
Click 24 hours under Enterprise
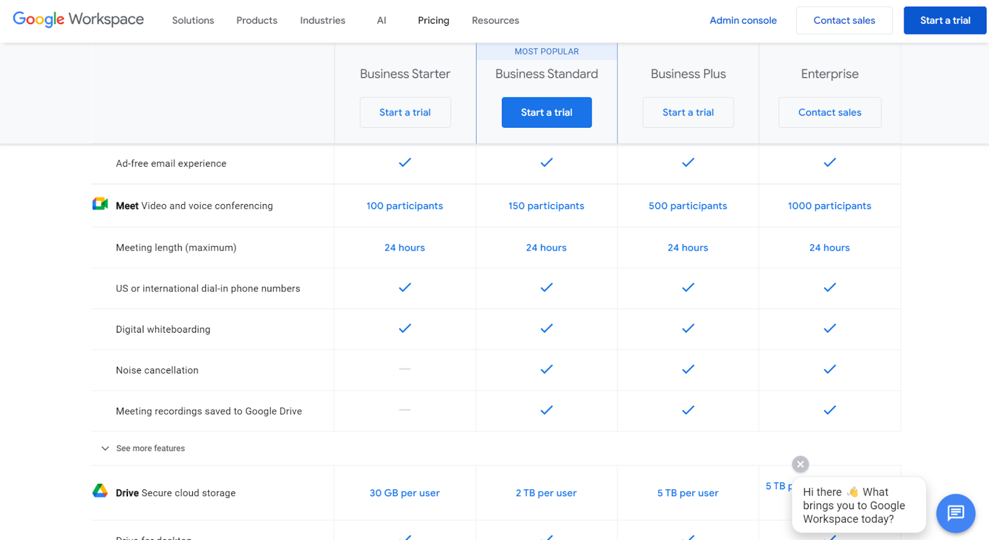[830, 247]
